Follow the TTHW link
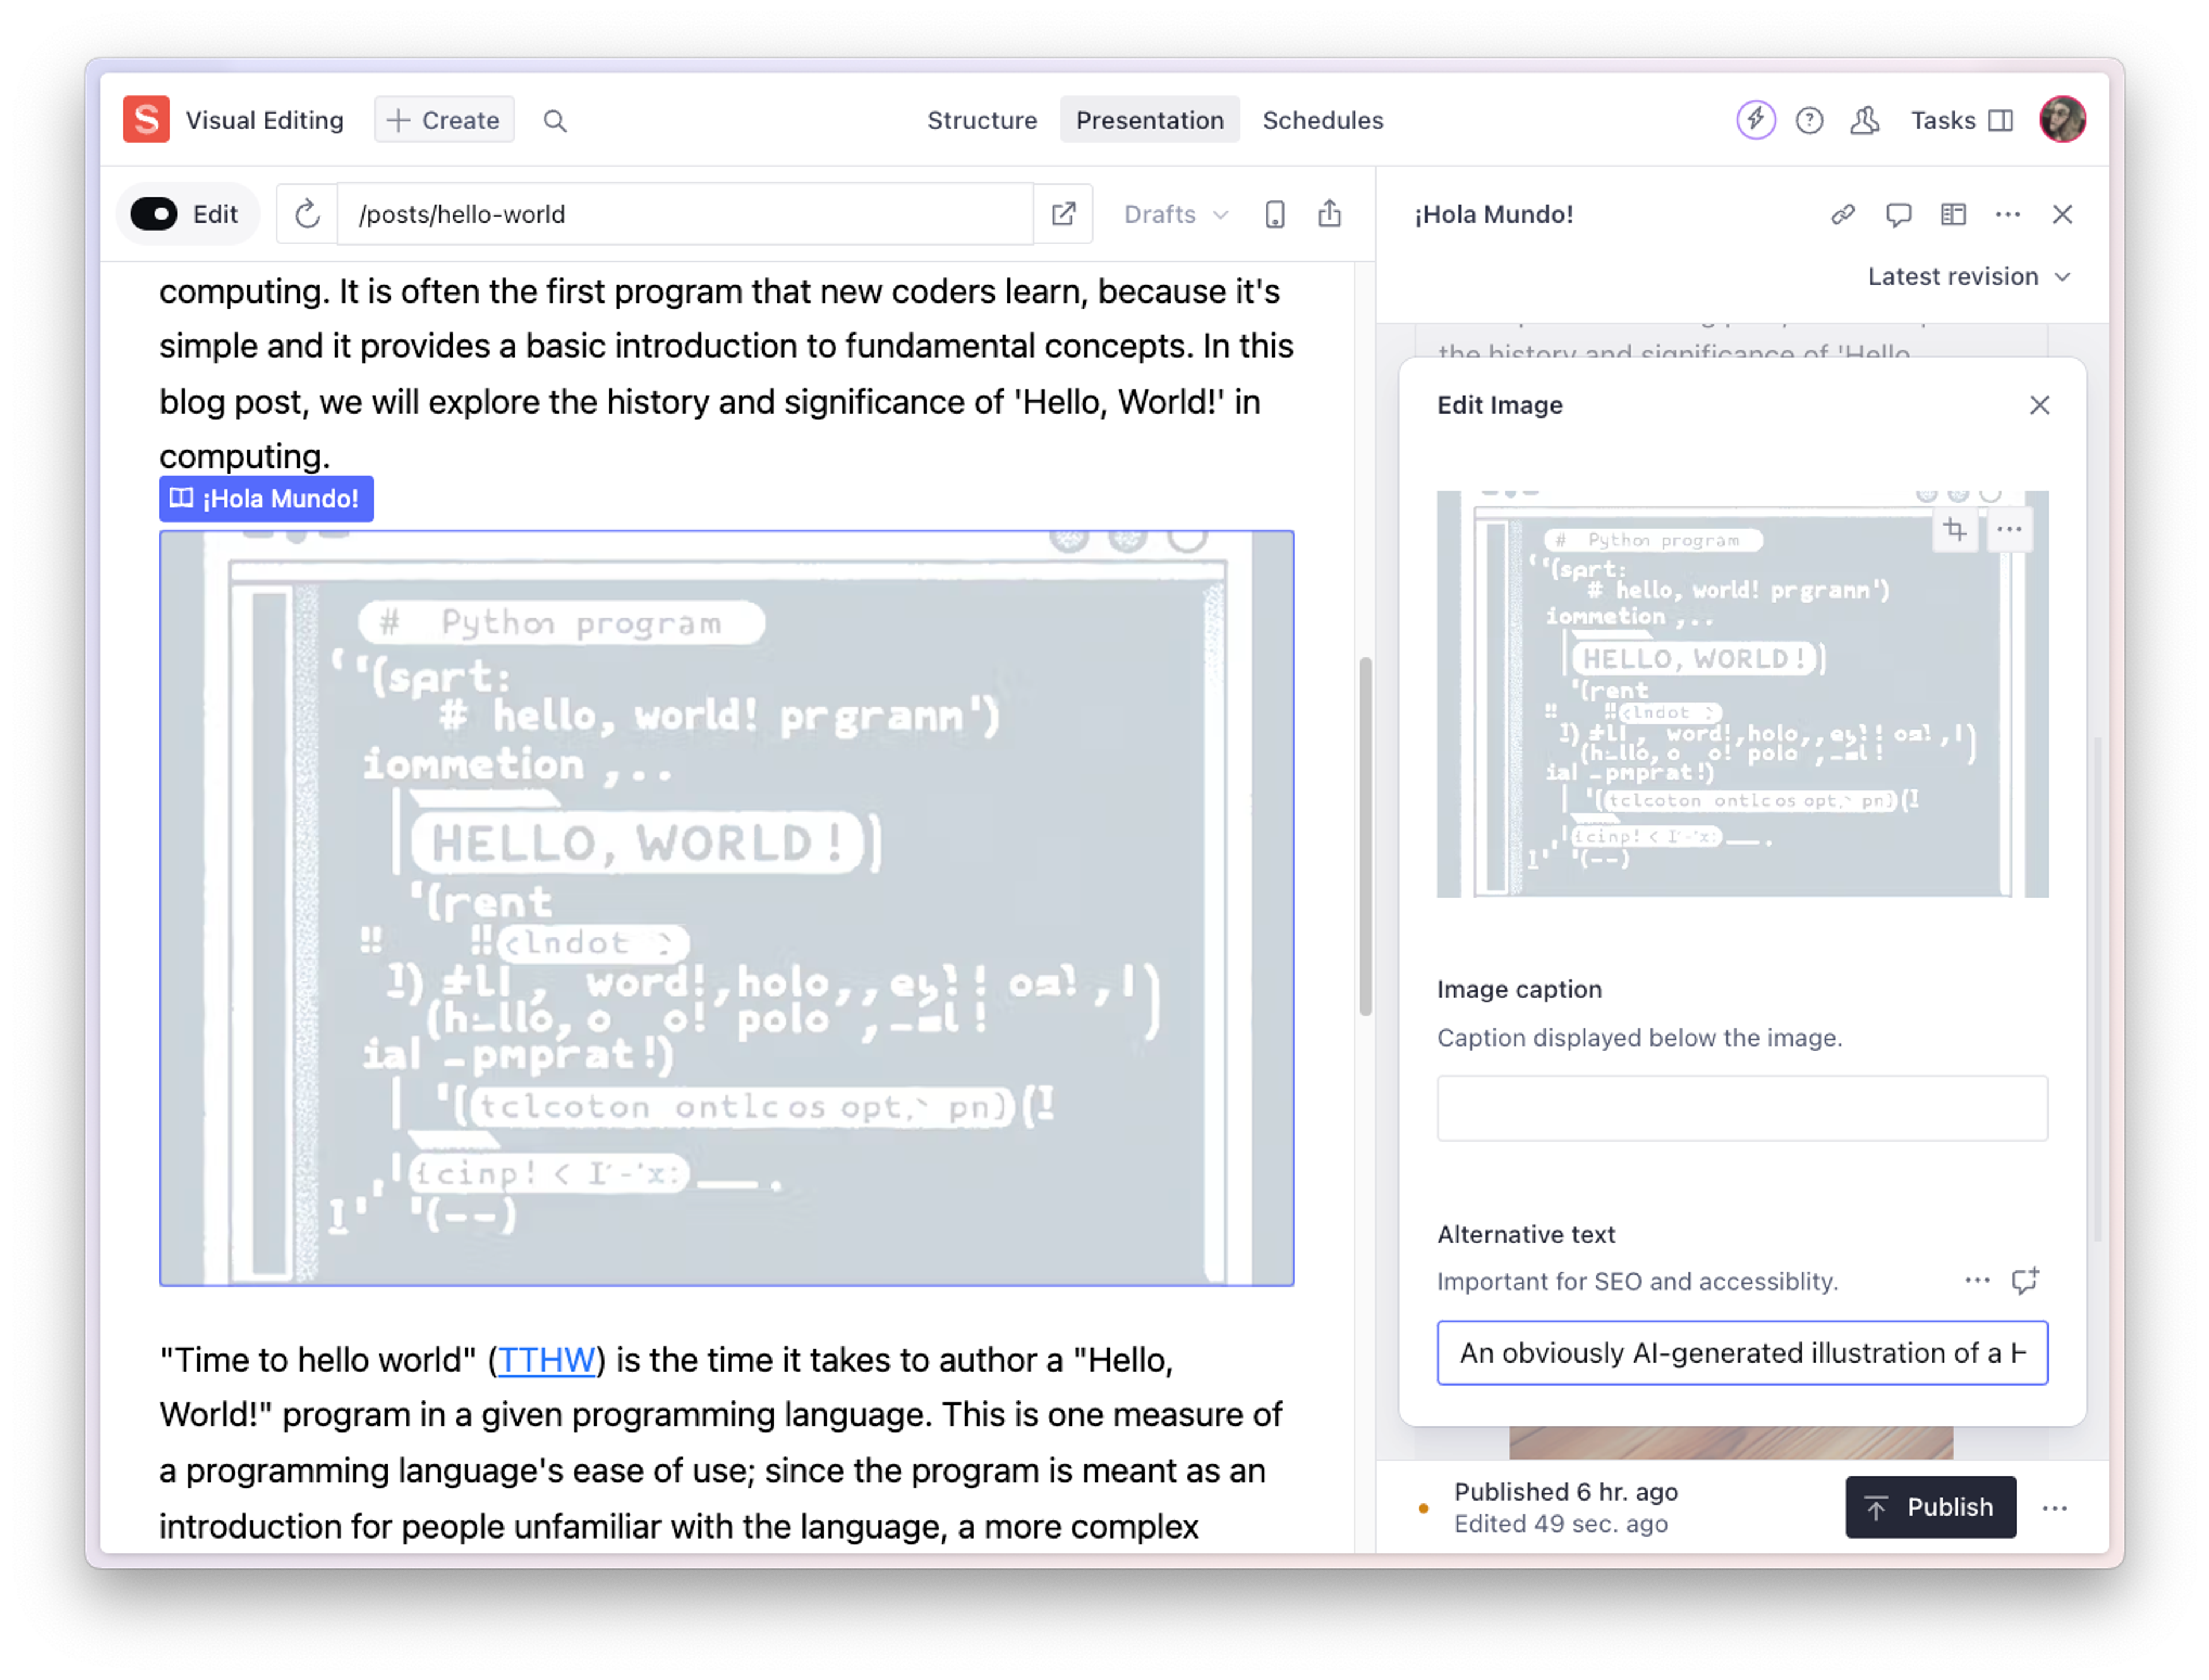Viewport: 2209px width, 1680px height. [546, 1360]
